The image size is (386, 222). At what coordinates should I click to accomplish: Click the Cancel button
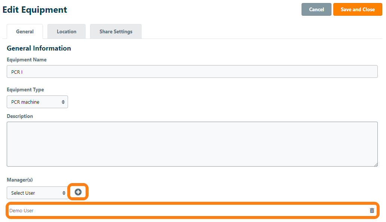pos(316,9)
